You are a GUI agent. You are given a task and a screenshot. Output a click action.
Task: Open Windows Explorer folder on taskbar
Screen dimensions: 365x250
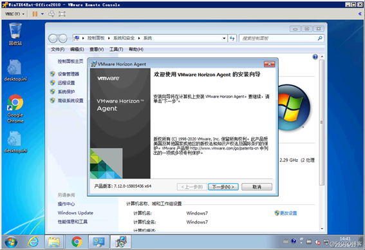pyautogui.click(x=54, y=242)
